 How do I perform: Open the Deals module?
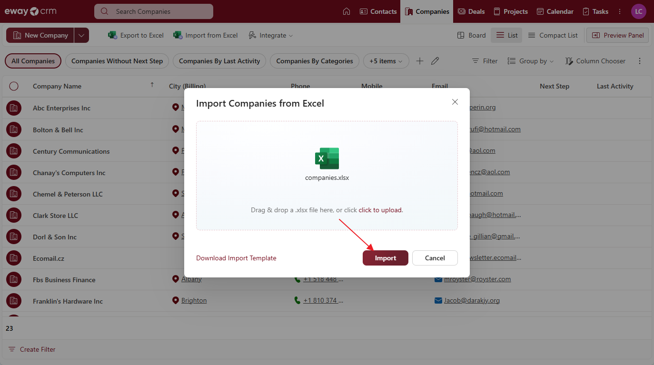pyautogui.click(x=471, y=11)
